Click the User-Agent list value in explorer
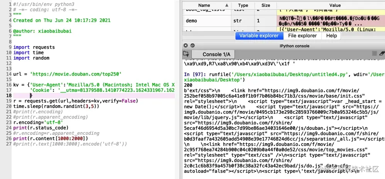 point(331,30)
